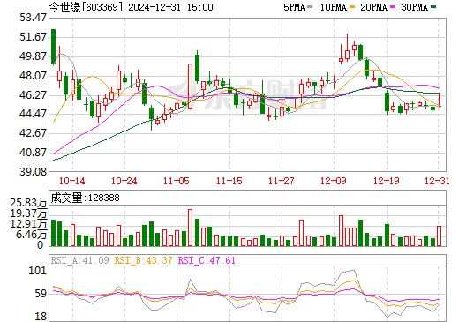Viewport: 459px width, 322px height.
Task: Click the 12-31 date axis label
Action: click(437, 181)
